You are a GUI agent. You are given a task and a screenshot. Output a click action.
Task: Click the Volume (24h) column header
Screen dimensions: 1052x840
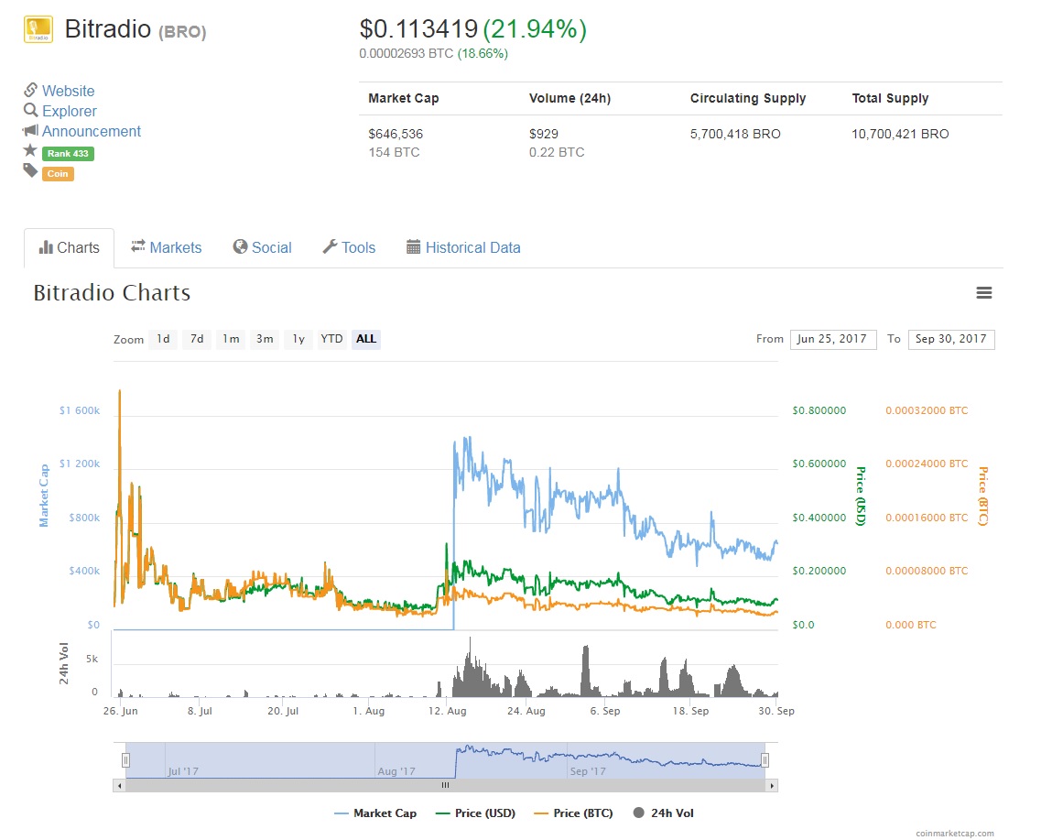pyautogui.click(x=569, y=98)
